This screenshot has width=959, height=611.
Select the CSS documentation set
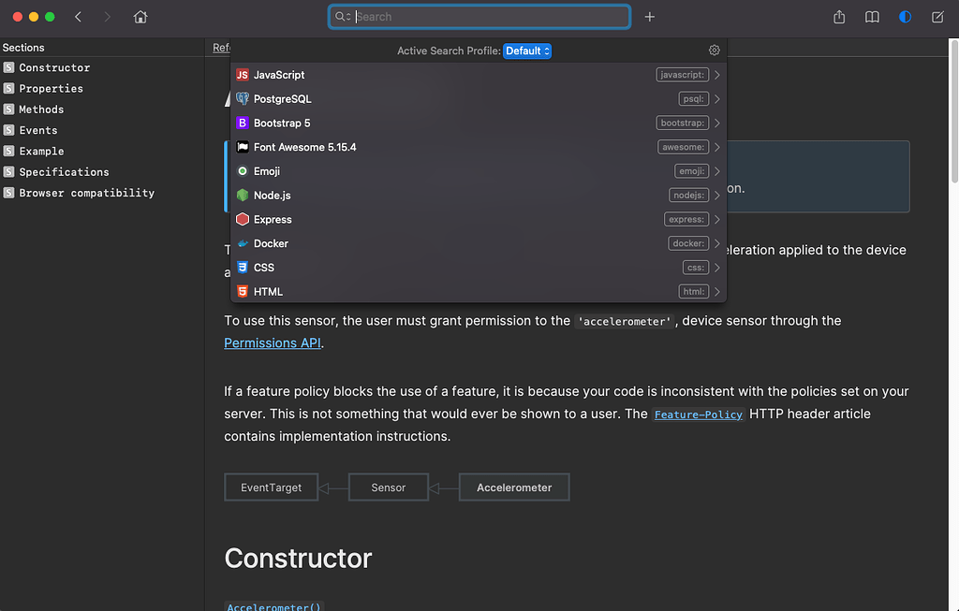[263, 267]
